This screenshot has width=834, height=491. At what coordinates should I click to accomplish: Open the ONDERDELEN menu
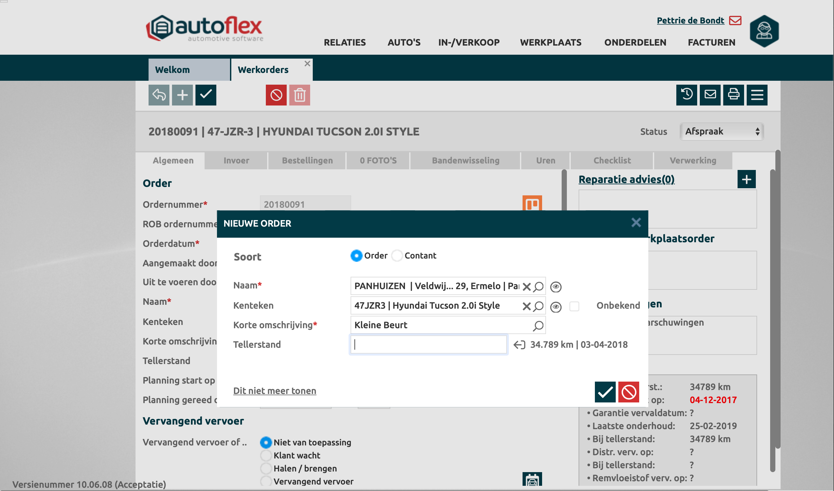635,42
